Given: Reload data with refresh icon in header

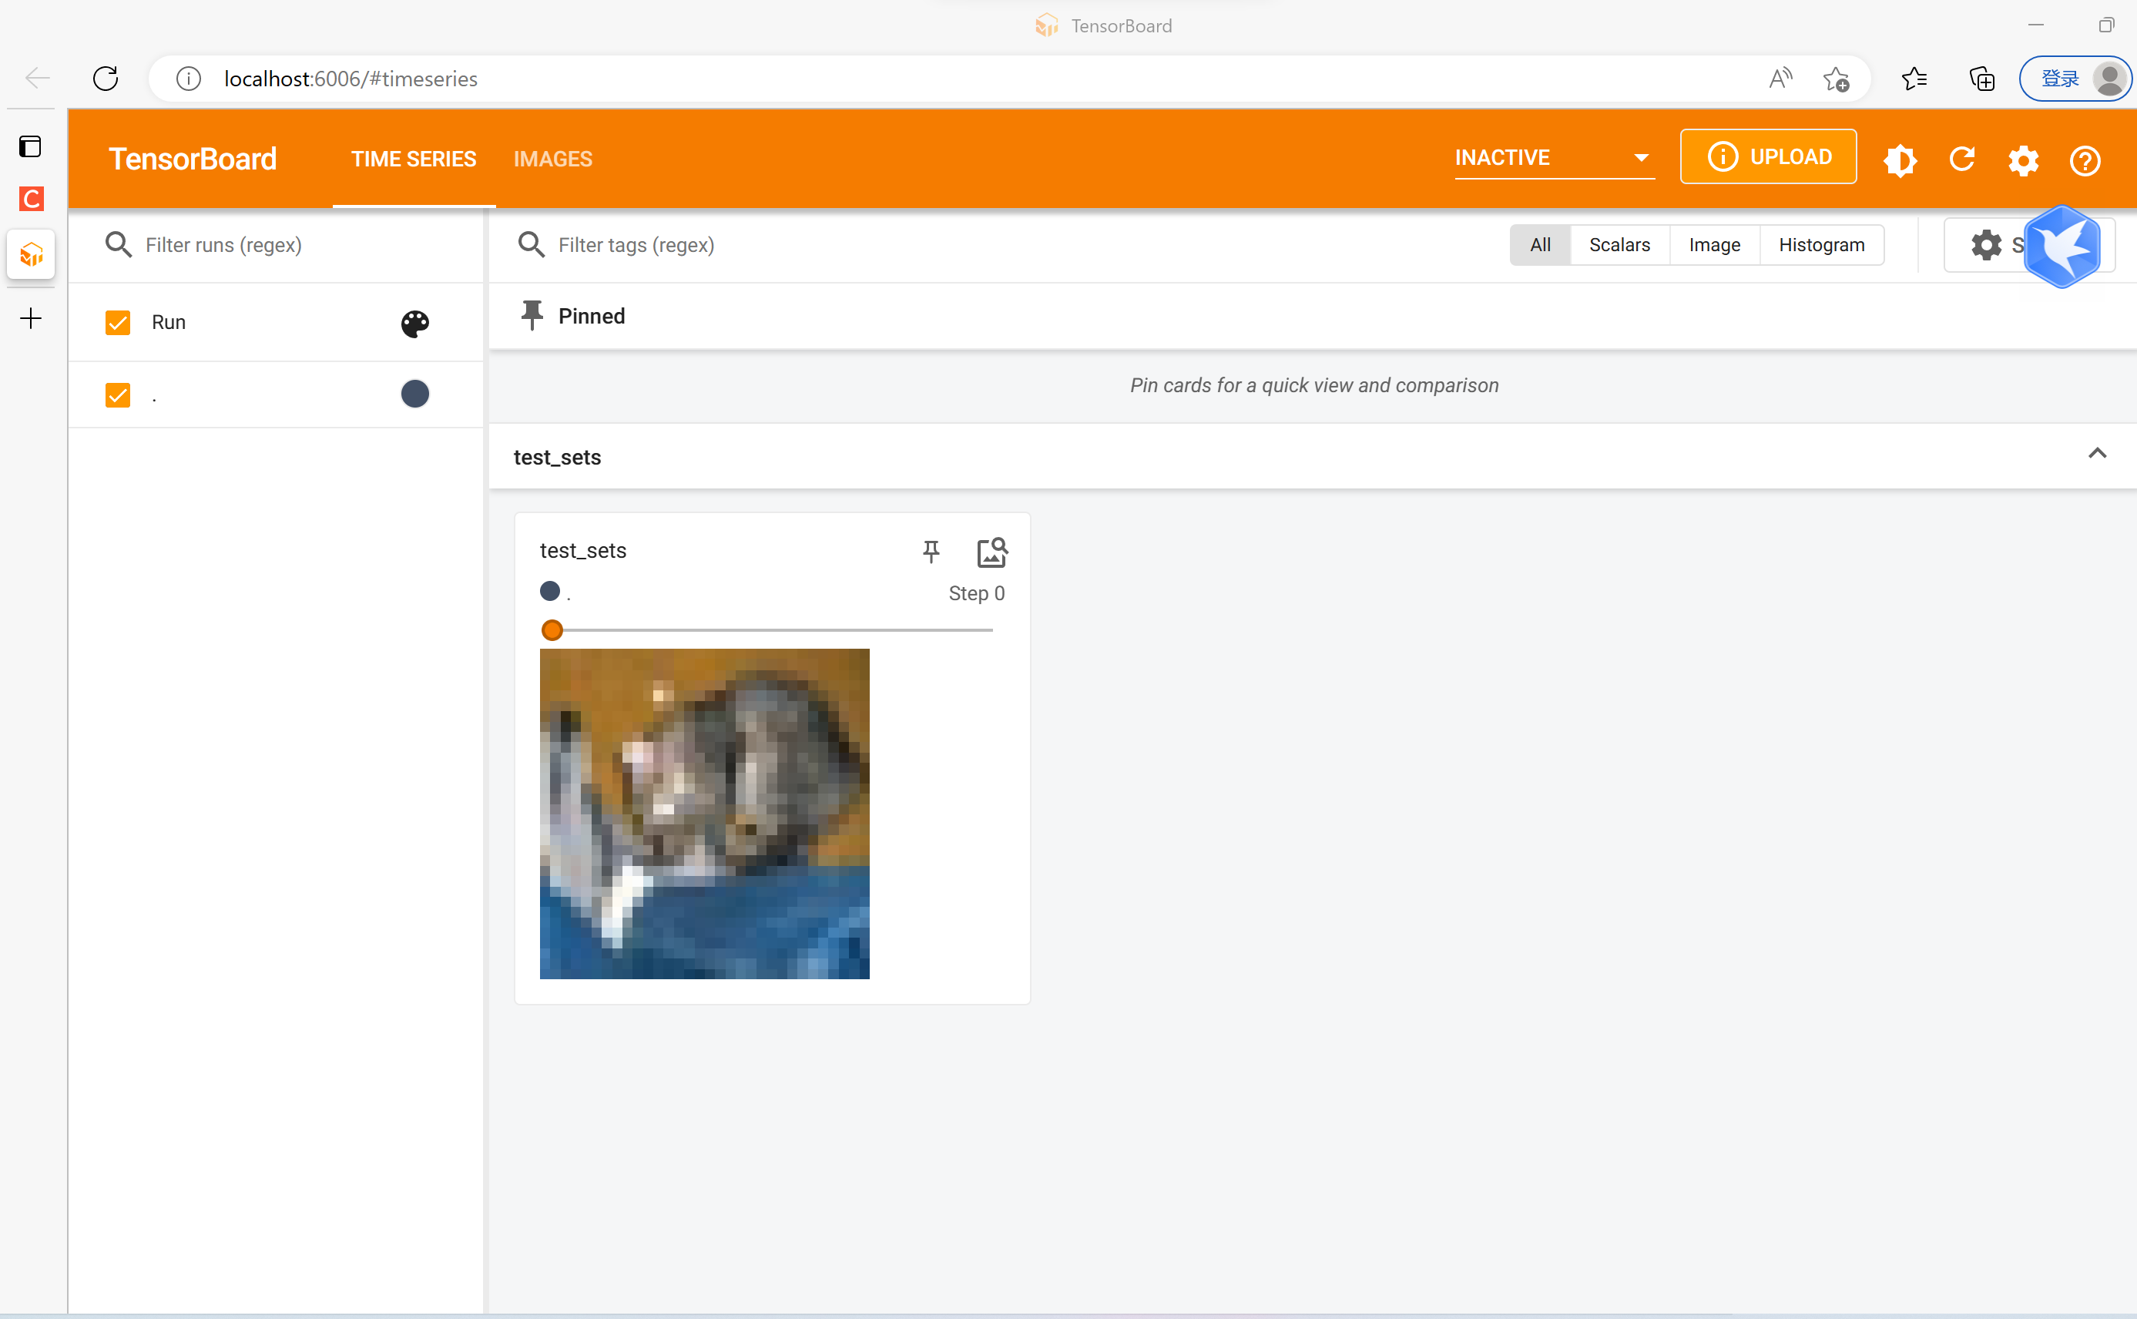Looking at the screenshot, I should (1961, 159).
